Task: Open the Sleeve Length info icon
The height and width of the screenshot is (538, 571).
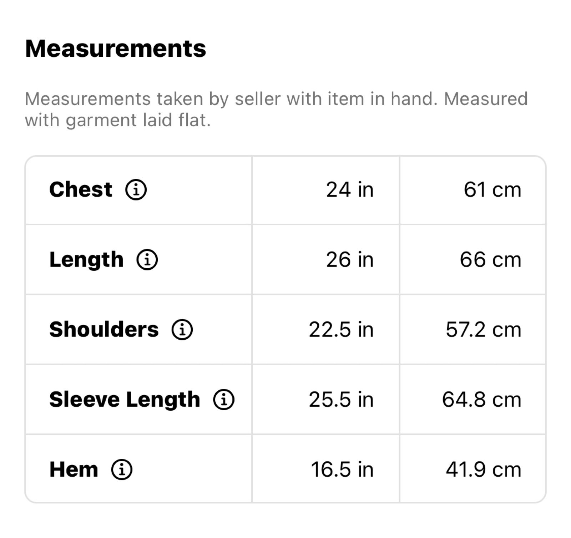Action: pos(223,399)
